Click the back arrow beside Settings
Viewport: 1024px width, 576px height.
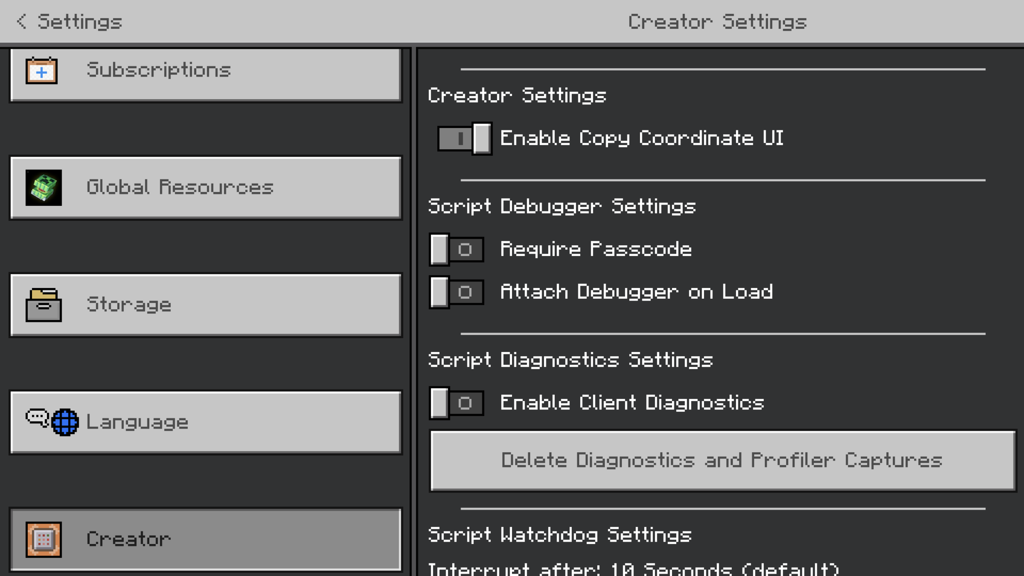[x=21, y=21]
